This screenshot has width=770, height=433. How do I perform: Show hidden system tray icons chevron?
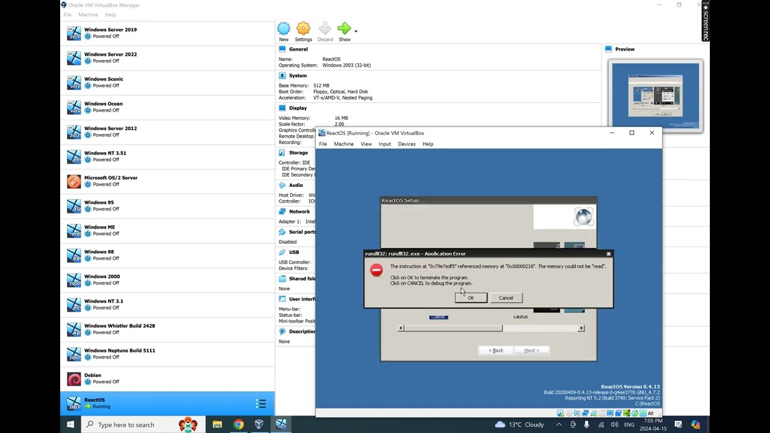pos(559,425)
